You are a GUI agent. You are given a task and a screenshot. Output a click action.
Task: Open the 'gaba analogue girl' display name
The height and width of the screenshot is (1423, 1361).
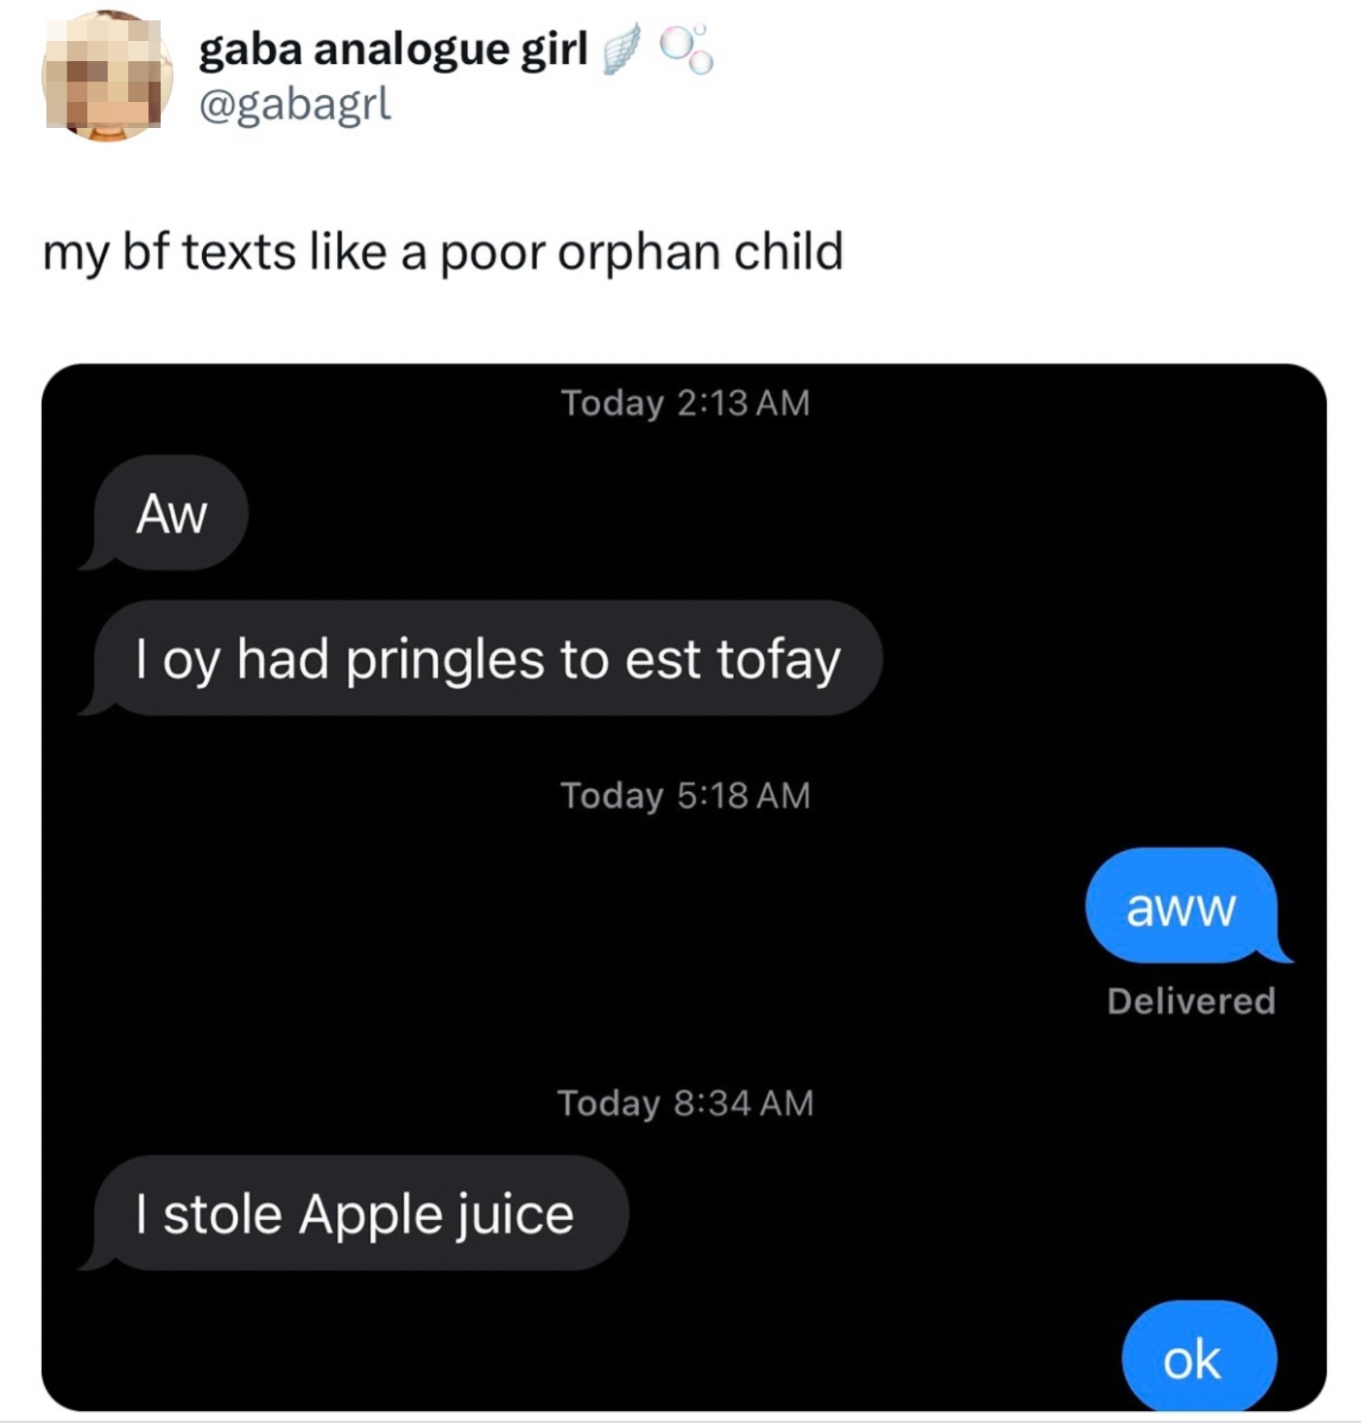click(x=393, y=50)
